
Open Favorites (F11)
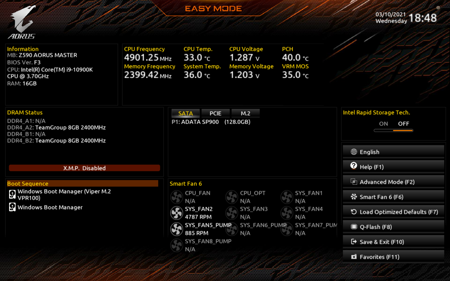coord(393,257)
